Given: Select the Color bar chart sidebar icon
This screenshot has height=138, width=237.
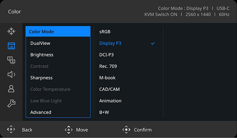Looking at the screenshot, I should pos(11,46).
